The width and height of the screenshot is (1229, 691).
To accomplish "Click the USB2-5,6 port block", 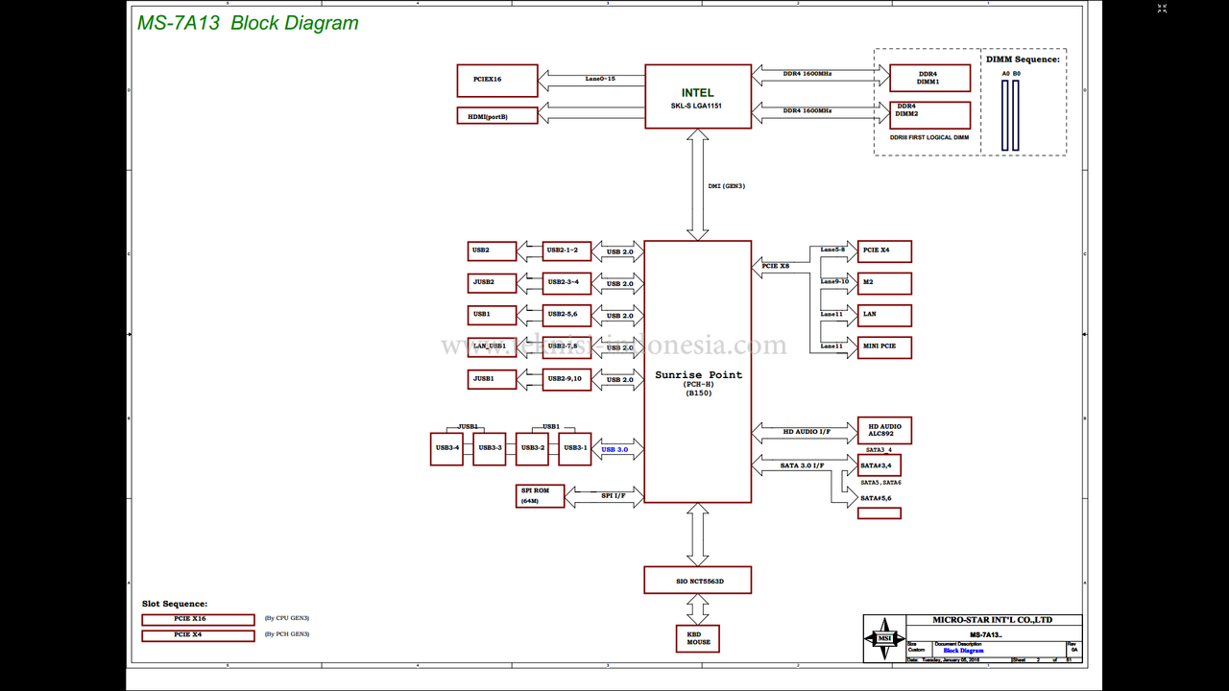I will pyautogui.click(x=566, y=315).
